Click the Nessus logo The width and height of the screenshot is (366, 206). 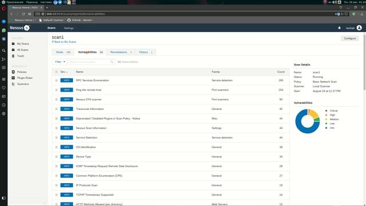[20, 28]
